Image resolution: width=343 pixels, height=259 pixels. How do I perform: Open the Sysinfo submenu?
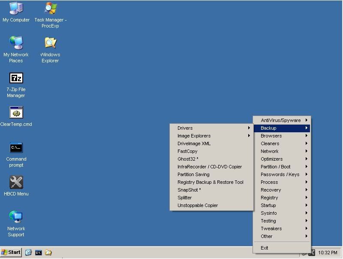(282, 213)
